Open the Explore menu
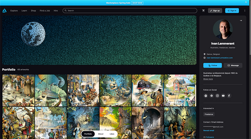The width and height of the screenshot is (251, 139). pyautogui.click(x=14, y=10)
